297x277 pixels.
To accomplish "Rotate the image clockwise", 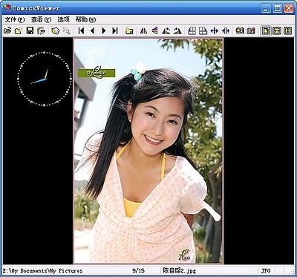I will 177,31.
